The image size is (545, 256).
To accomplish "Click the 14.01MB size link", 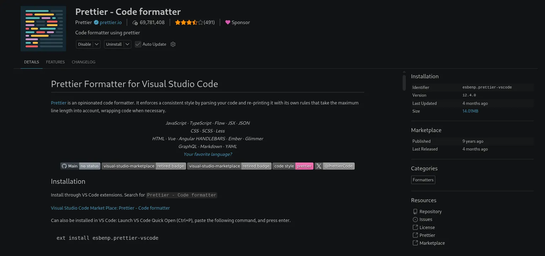I will pos(470,111).
